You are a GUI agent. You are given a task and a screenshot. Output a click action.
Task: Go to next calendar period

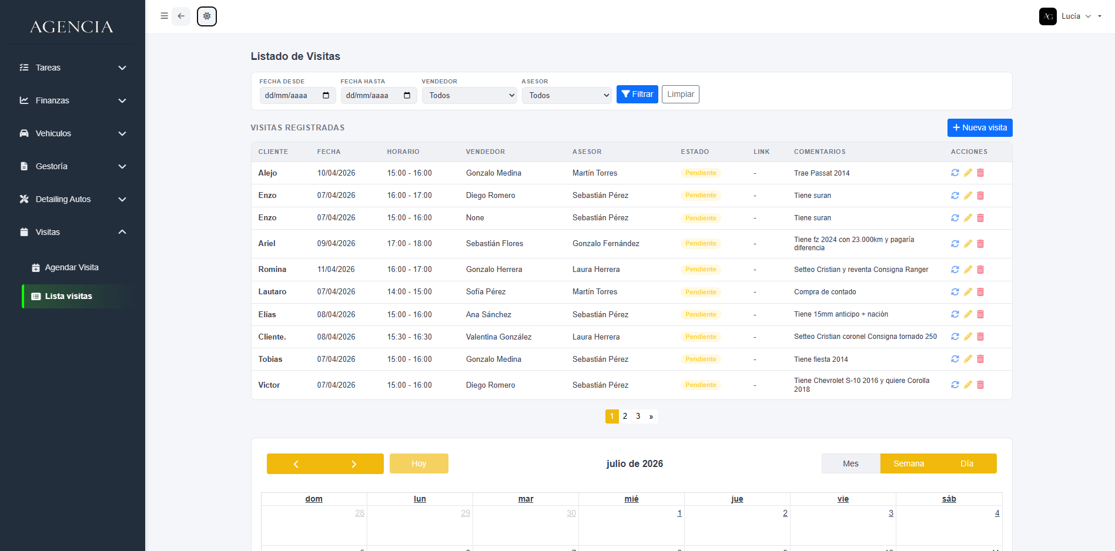[354, 463]
